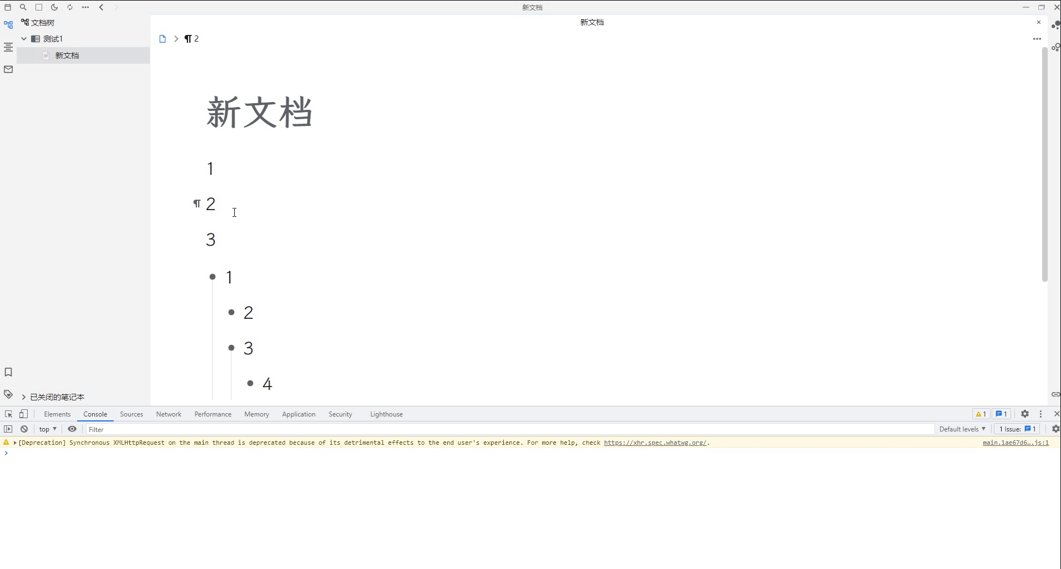Toggle dark mode with the moon icon

[54, 7]
